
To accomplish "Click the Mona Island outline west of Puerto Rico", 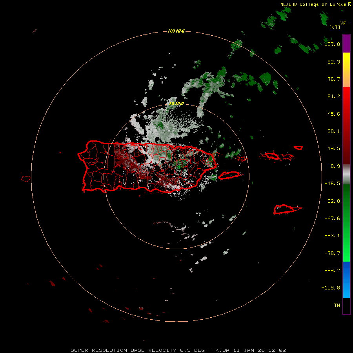I will pos(26,178).
